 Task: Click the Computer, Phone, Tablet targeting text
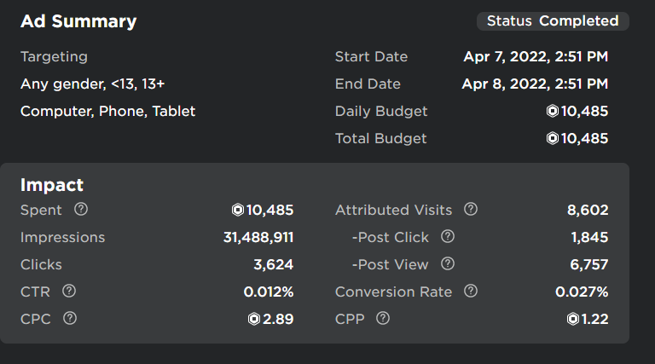(x=107, y=112)
